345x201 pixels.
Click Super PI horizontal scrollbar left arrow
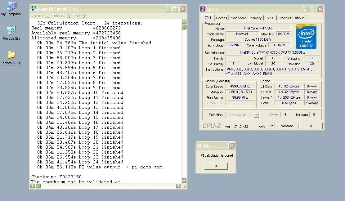tap(33, 186)
